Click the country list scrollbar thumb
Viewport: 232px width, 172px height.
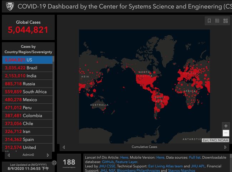(54, 59)
